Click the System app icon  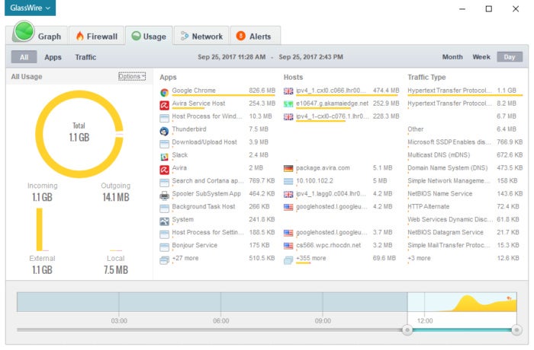point(165,221)
